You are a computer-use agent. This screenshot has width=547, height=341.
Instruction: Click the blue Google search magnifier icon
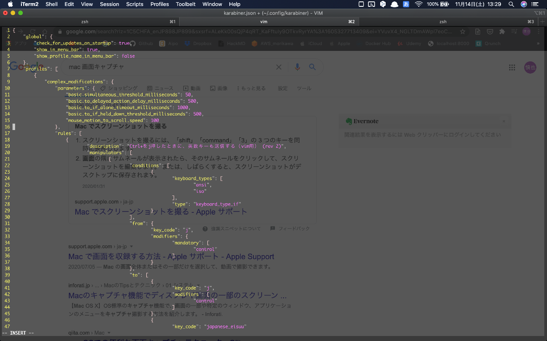click(x=312, y=67)
